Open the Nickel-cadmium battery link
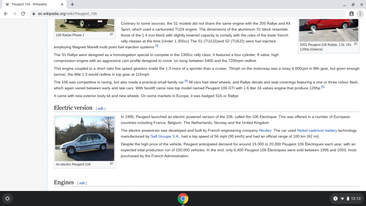The height and width of the screenshot is (206, 366). click(317, 130)
